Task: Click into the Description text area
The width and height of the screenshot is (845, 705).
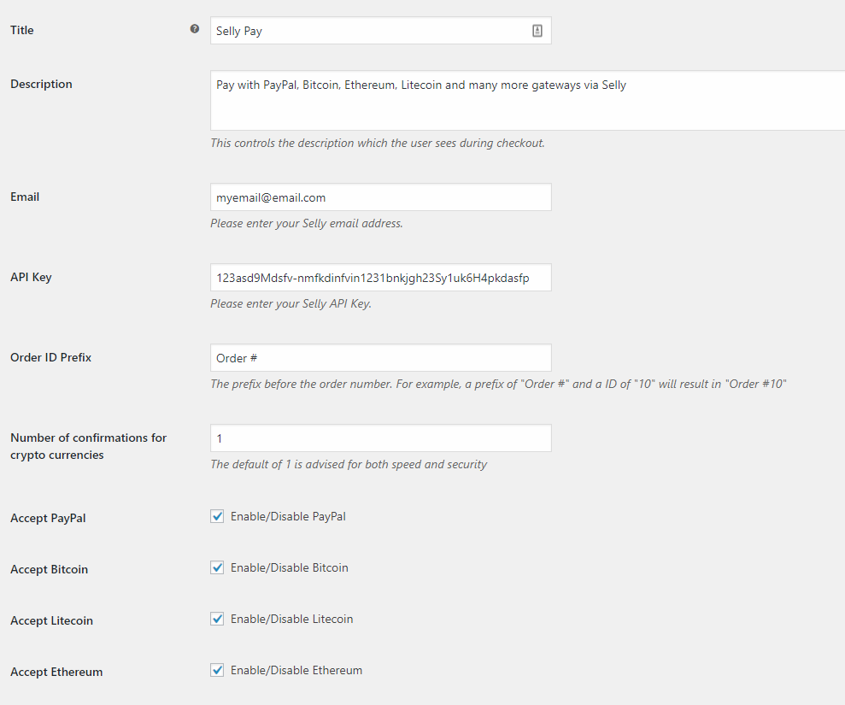Action: tap(527, 101)
